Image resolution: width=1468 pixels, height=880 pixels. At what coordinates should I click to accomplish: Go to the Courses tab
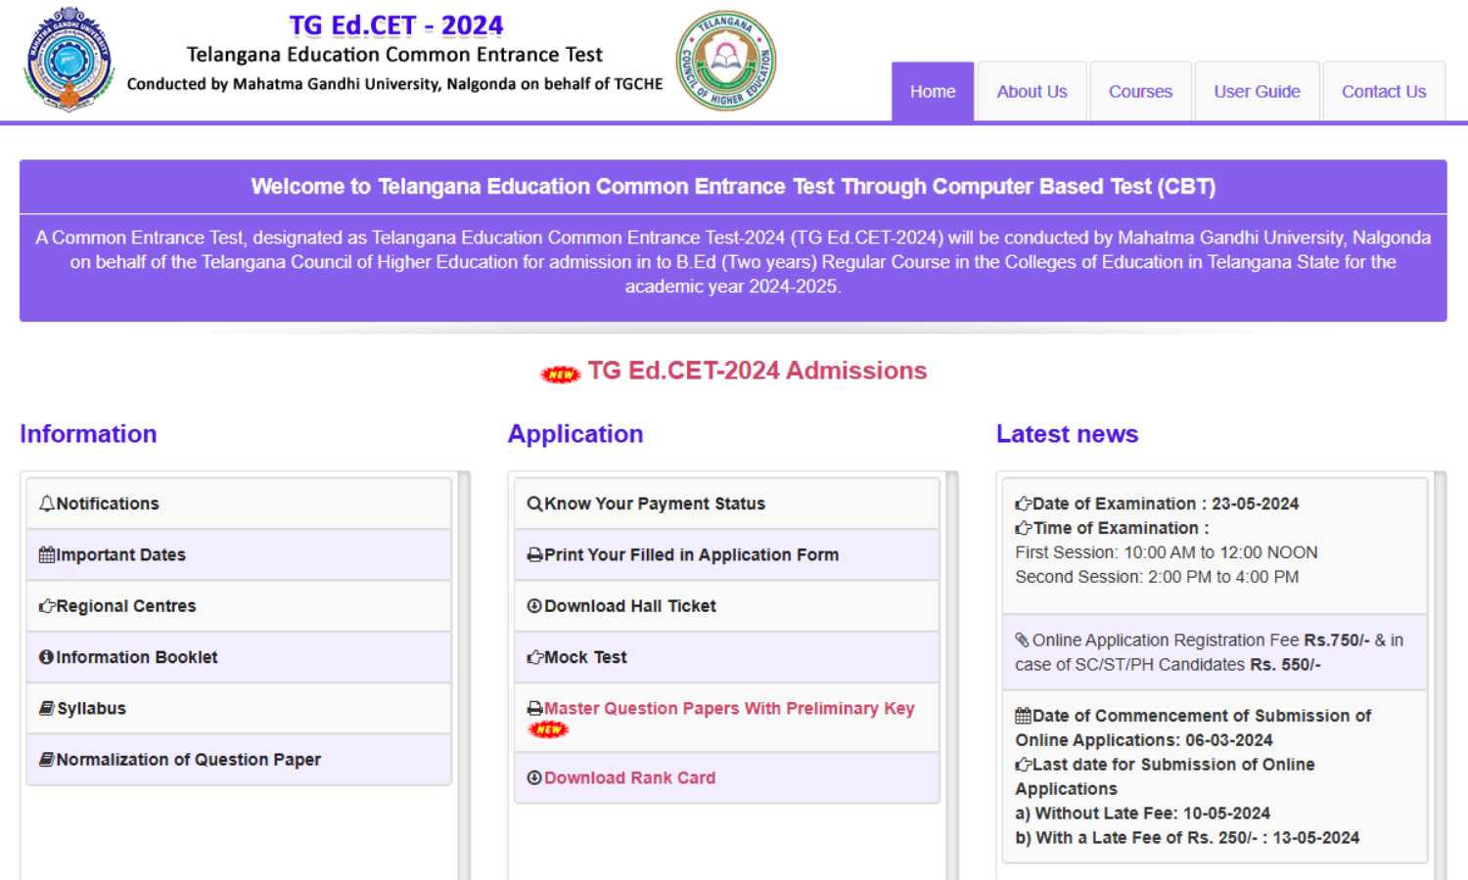coord(1140,92)
